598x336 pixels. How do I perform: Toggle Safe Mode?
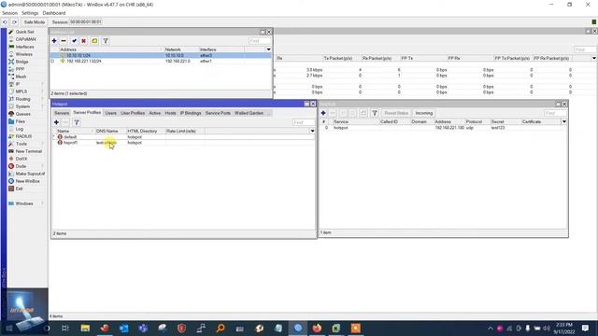[x=35, y=22]
